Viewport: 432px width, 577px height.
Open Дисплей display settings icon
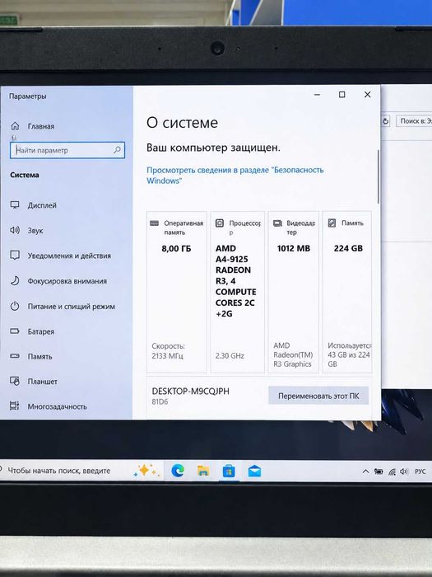[x=15, y=205]
